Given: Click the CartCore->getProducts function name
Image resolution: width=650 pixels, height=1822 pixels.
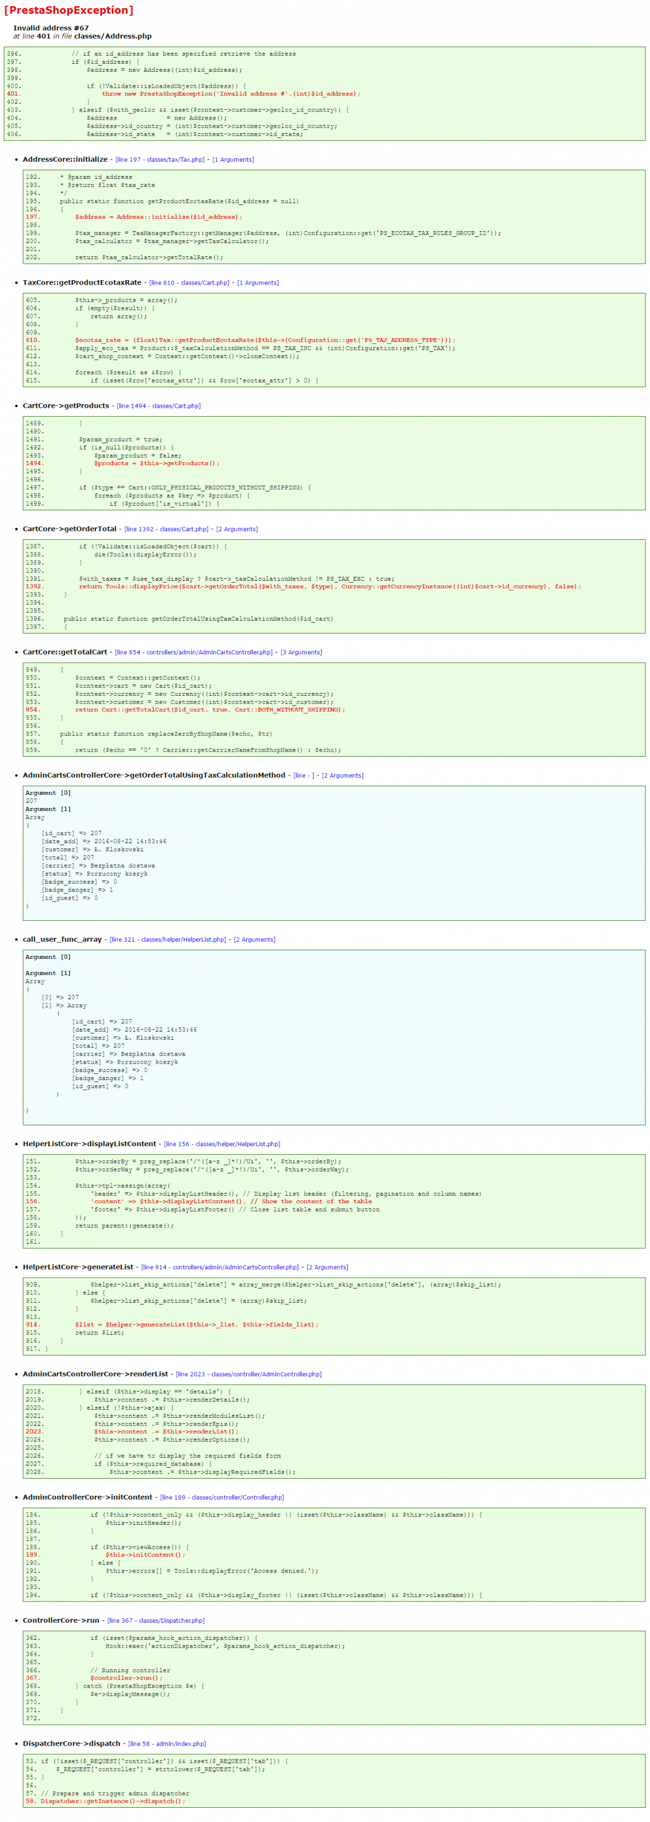Looking at the screenshot, I should tap(66, 405).
